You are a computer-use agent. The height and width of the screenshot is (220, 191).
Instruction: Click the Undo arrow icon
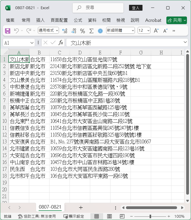point(17,31)
